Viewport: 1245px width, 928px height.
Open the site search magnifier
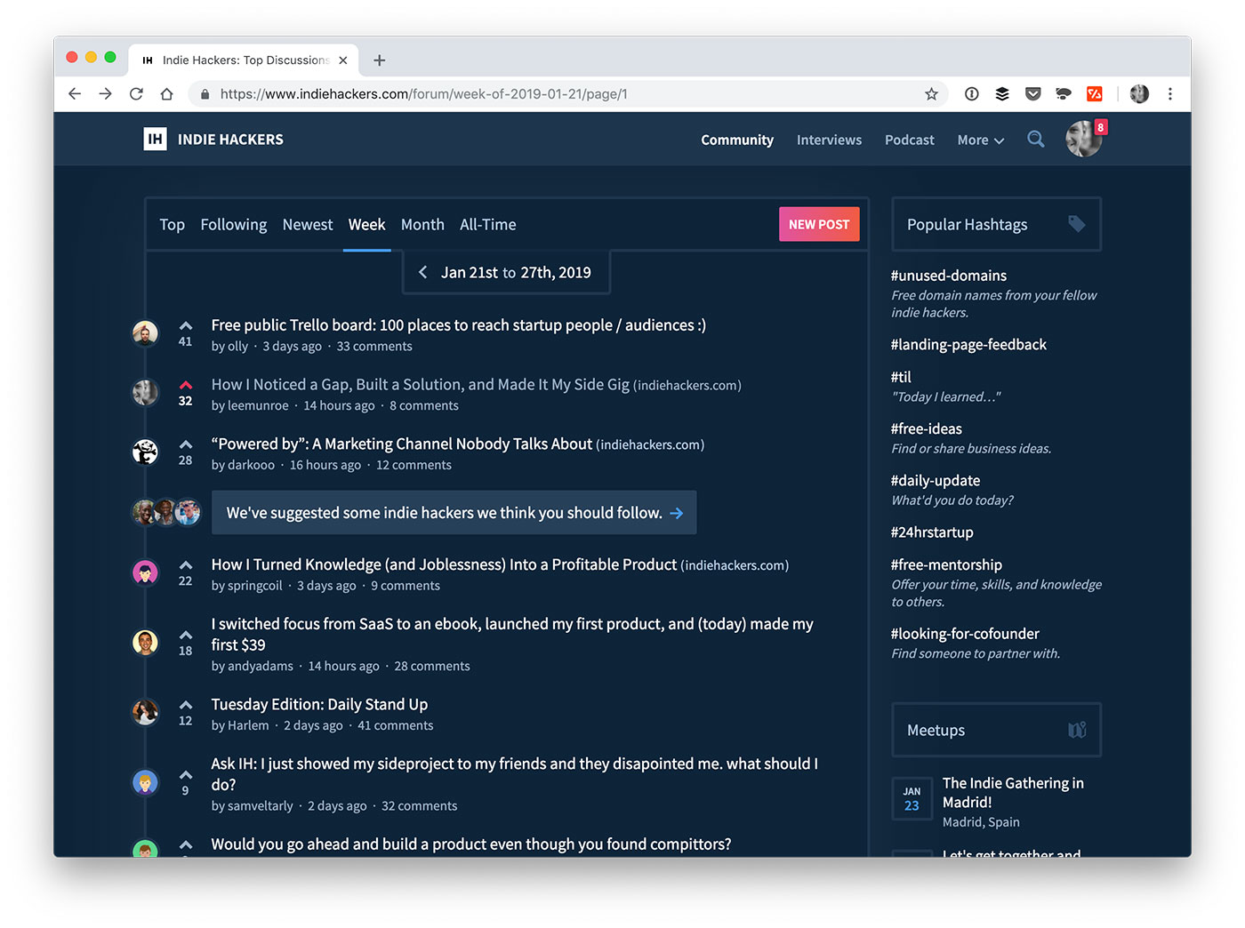[x=1035, y=139]
